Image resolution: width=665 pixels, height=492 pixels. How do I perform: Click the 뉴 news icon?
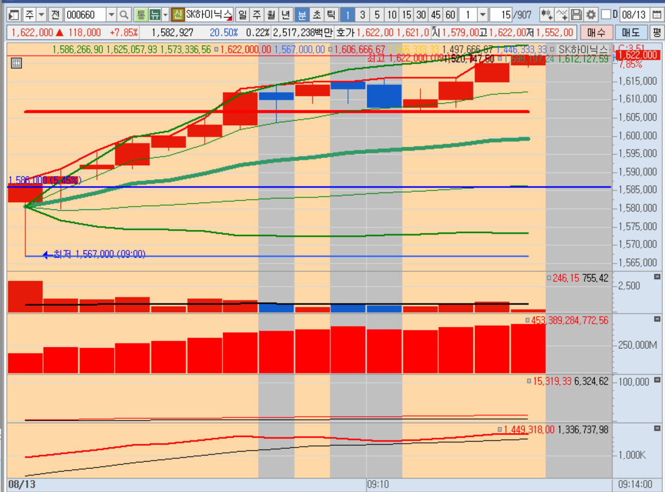coord(155,15)
